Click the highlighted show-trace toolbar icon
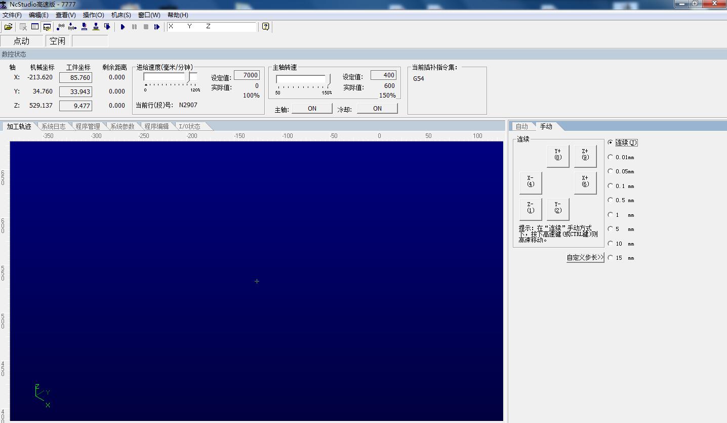Screen dimensions: 727x423 tap(47, 27)
